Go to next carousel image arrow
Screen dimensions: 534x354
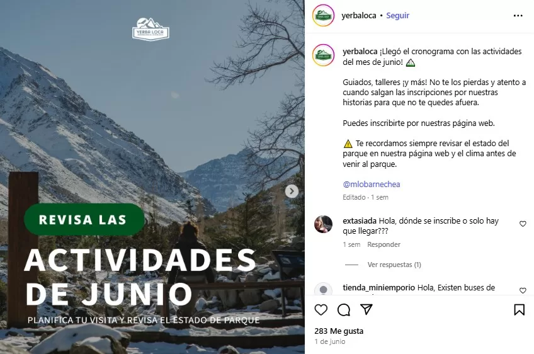coord(292,191)
